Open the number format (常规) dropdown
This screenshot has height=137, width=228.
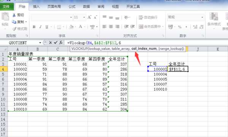tap(202, 17)
